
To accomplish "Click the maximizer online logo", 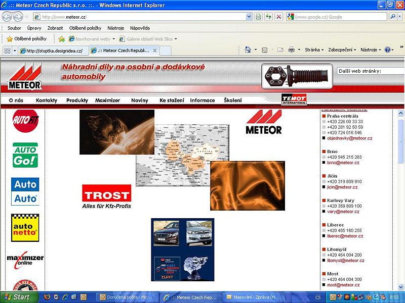I will (x=25, y=260).
